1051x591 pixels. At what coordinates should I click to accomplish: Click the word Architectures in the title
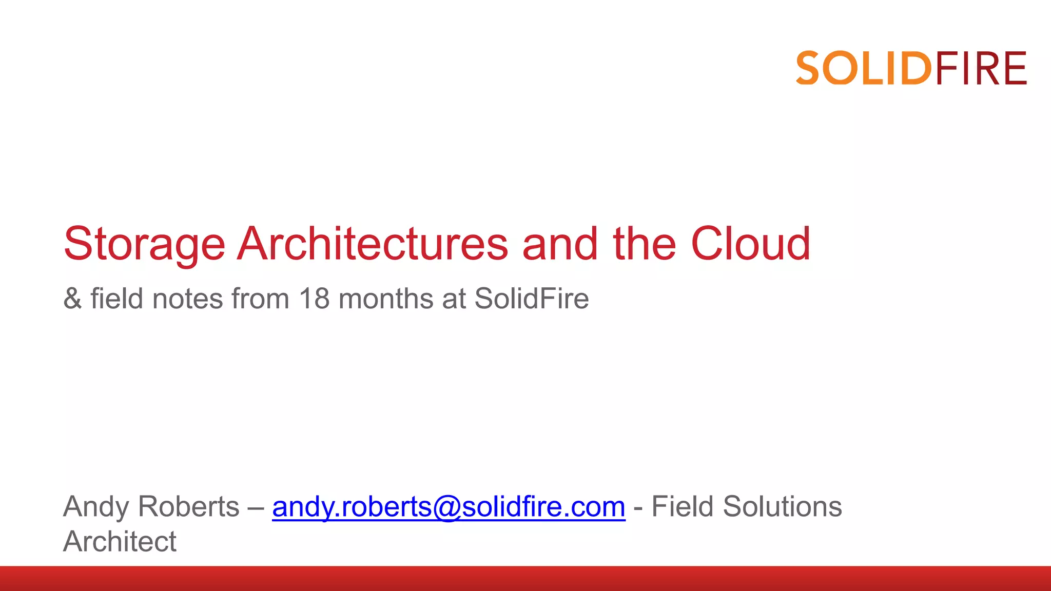tap(373, 244)
